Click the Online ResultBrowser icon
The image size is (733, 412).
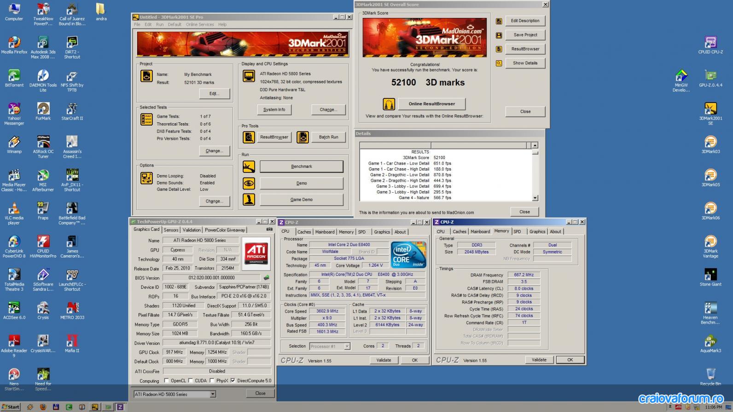(389, 104)
